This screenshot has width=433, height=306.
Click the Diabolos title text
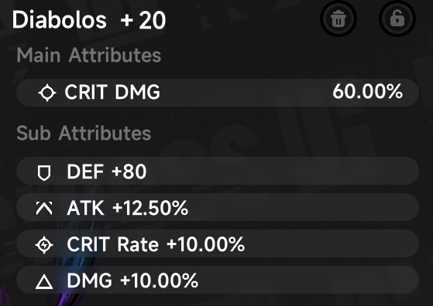60,19
